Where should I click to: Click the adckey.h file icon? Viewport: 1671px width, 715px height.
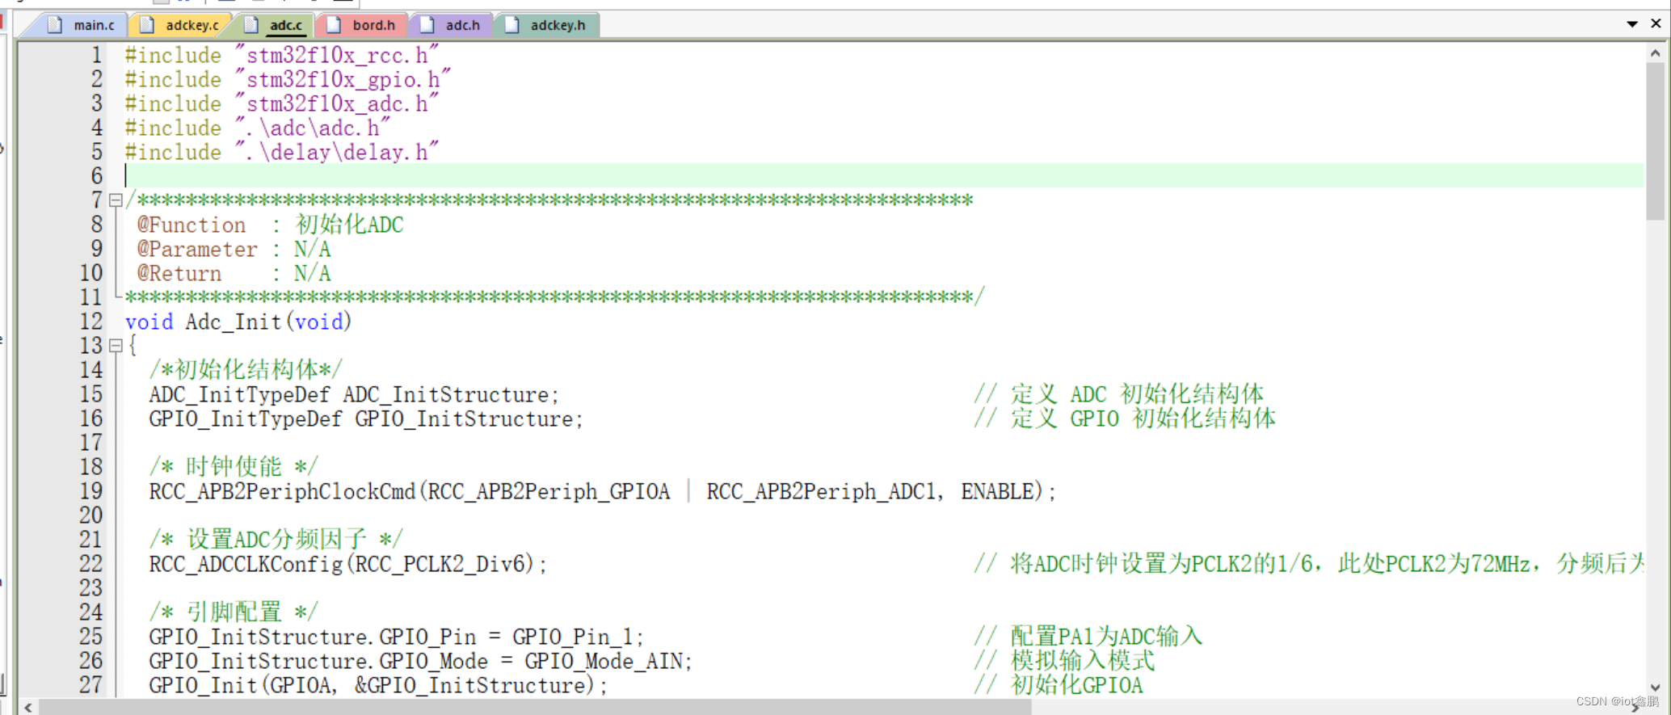pos(511,25)
